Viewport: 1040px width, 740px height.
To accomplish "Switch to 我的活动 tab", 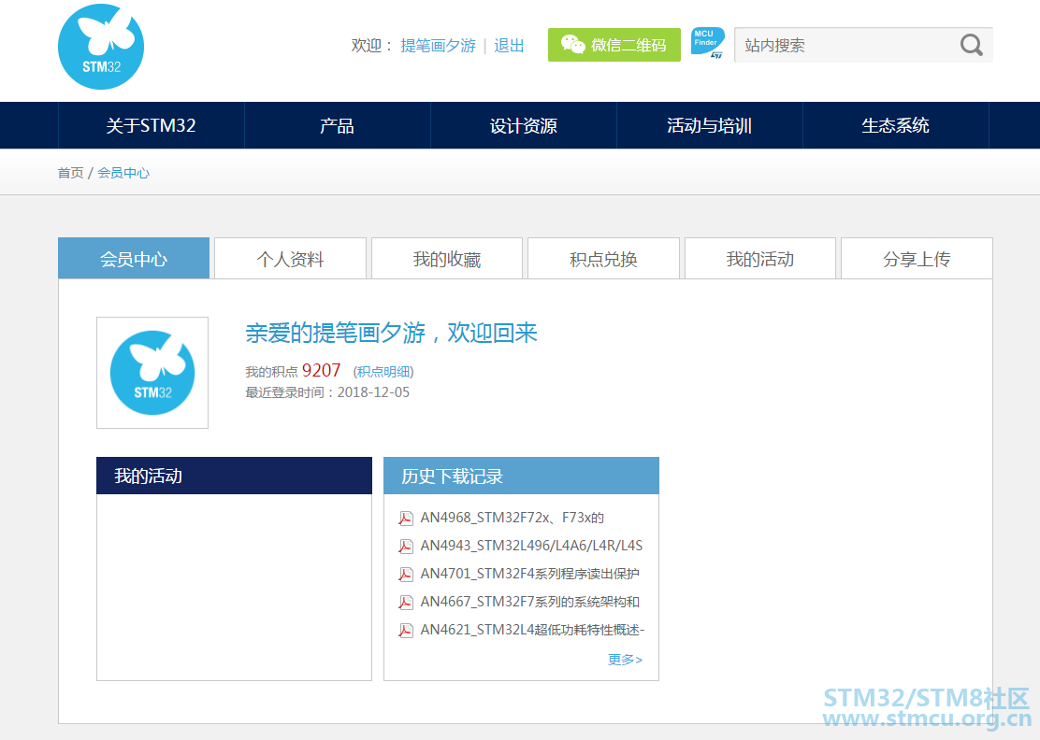I will click(760, 259).
